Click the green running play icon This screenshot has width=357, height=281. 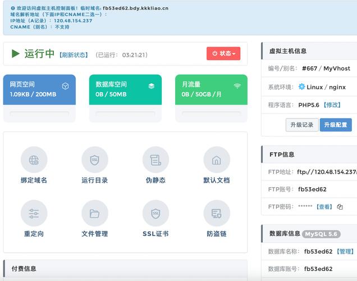[x=16, y=53]
